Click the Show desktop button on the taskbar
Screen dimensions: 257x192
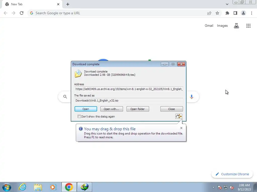255,187
